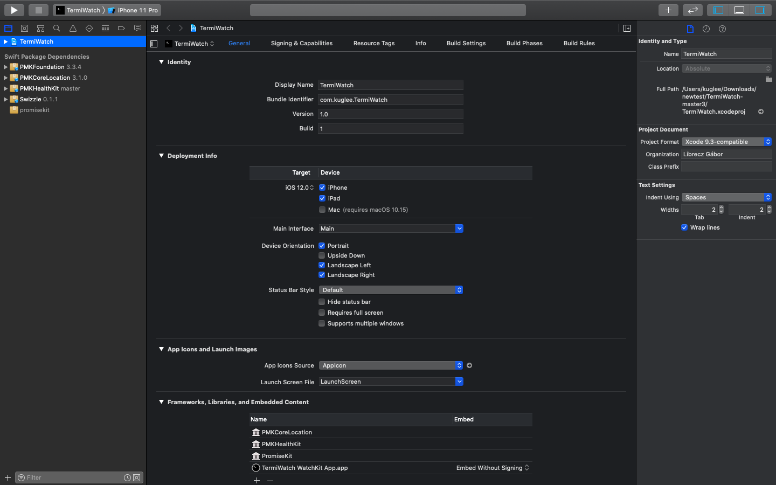
Task: Open the Issue navigator warning icon
Action: [73, 28]
